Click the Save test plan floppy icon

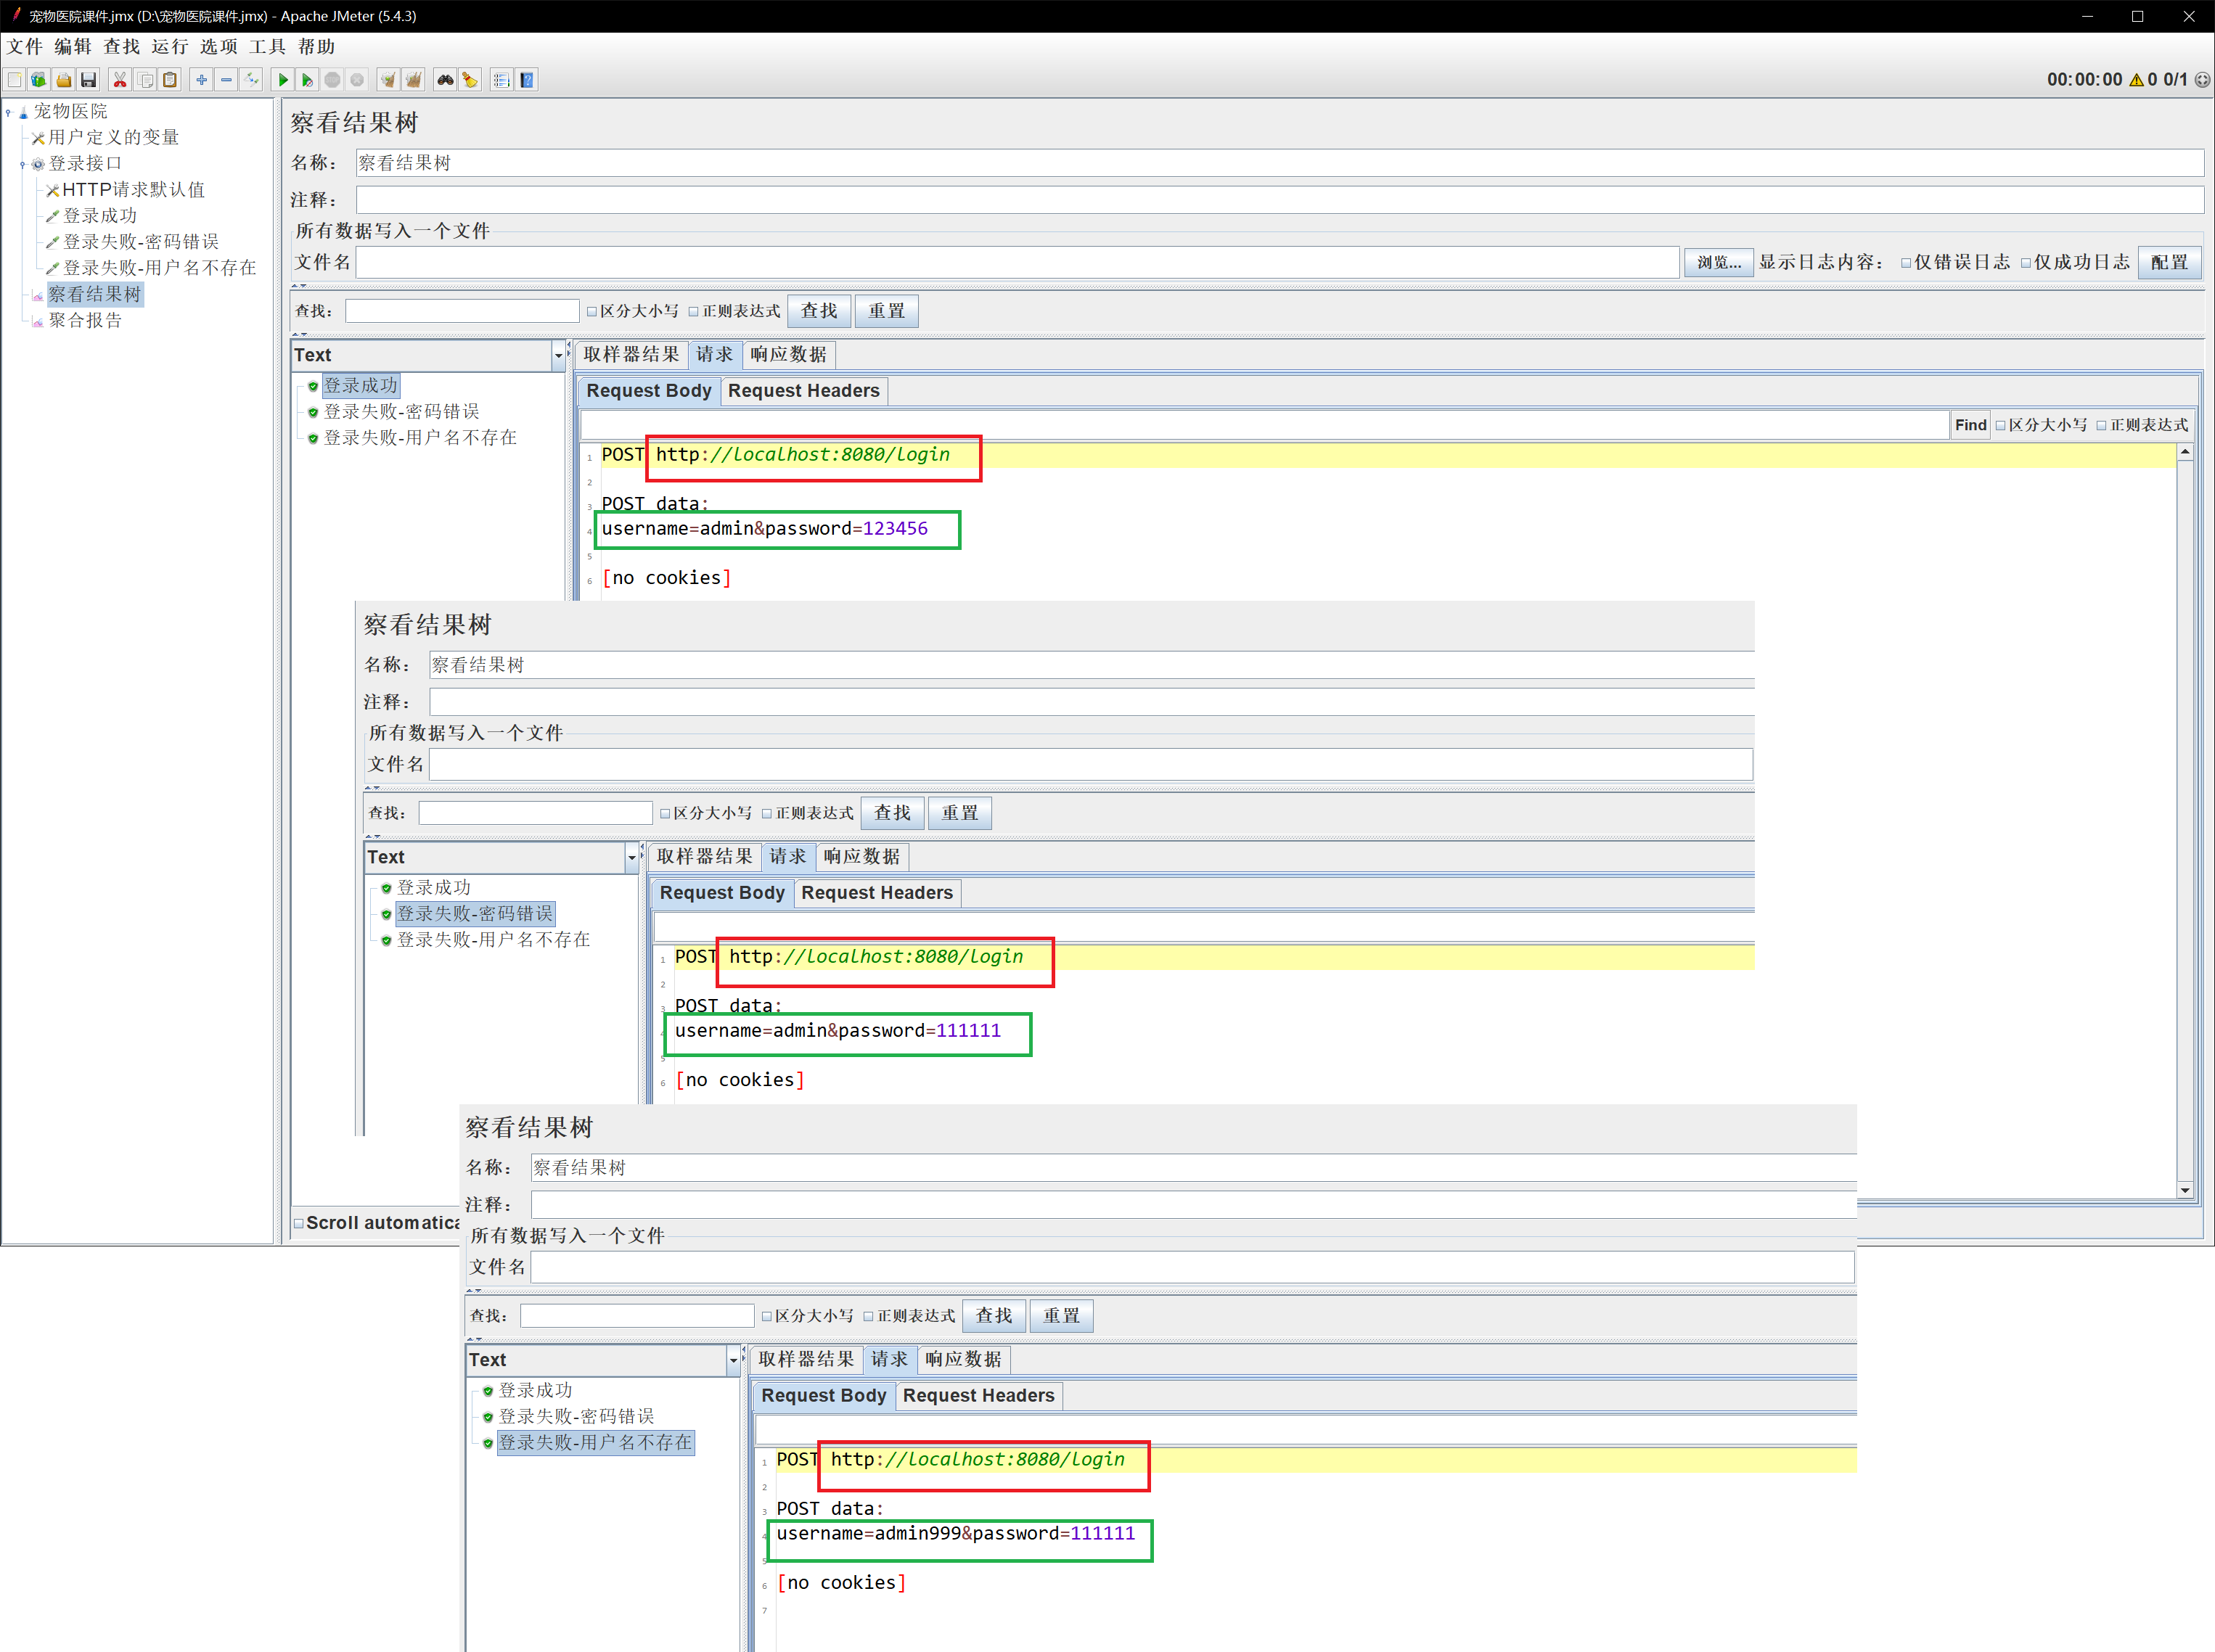click(x=89, y=80)
